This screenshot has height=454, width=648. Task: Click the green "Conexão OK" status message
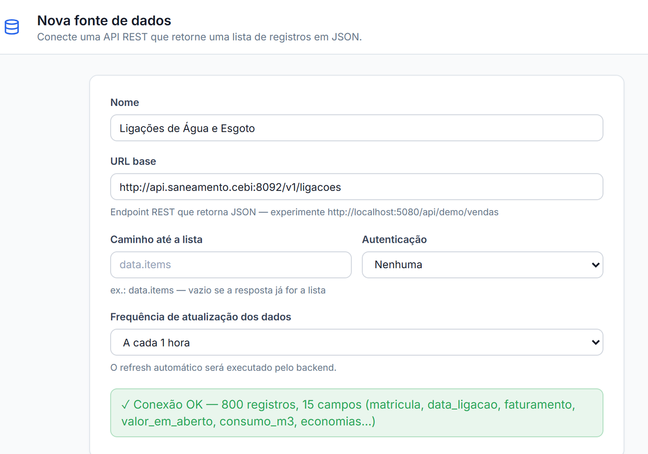tap(356, 413)
